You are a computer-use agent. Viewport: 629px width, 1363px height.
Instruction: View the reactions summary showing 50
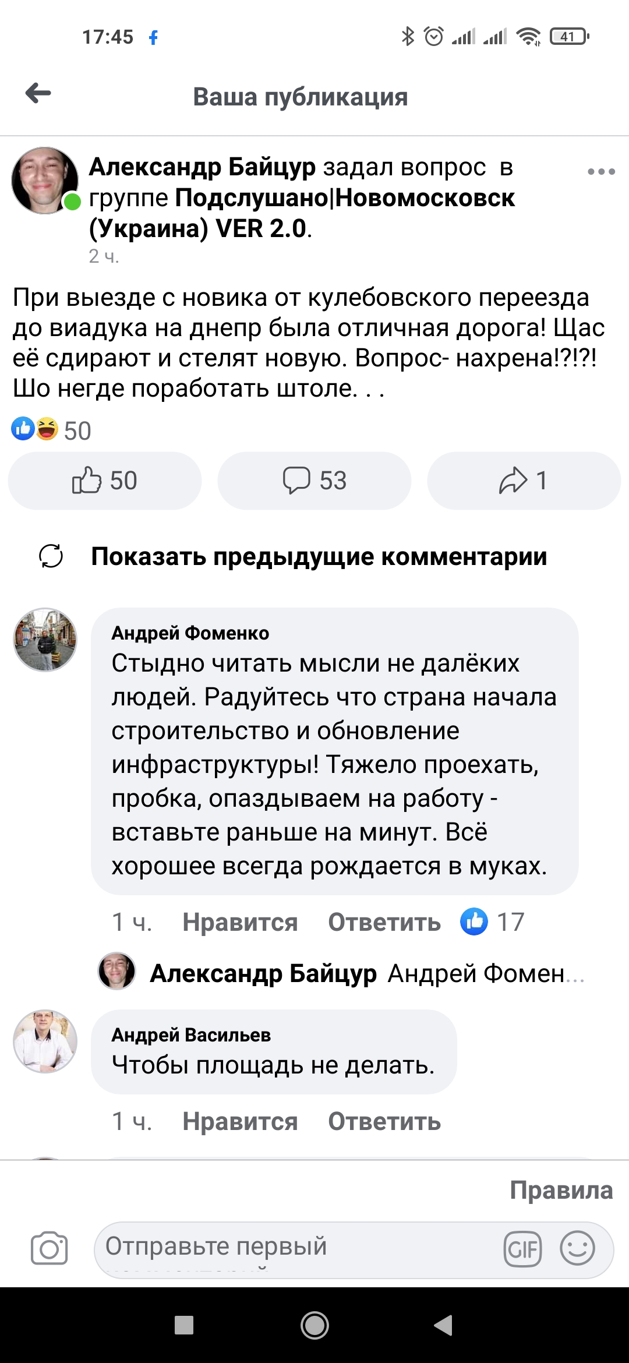point(51,430)
